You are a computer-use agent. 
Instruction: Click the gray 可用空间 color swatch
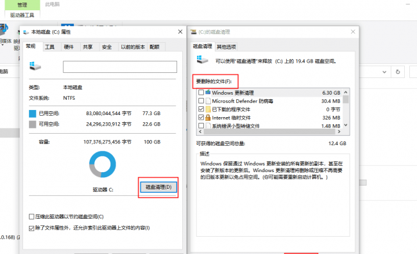click(x=33, y=124)
